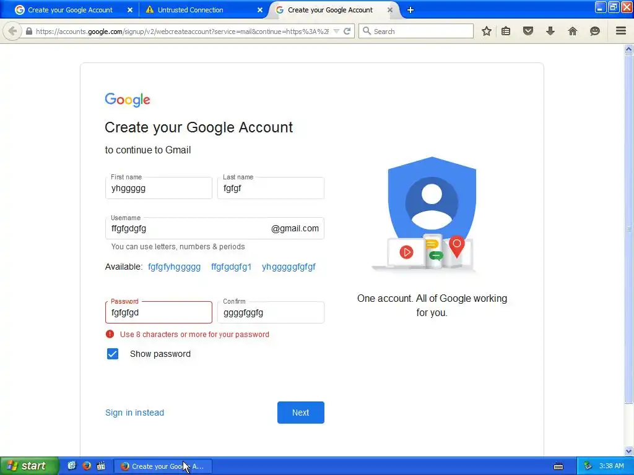634x475 pixels.
Task: Launch Firefox from quick launch bar
Action: [86, 466]
